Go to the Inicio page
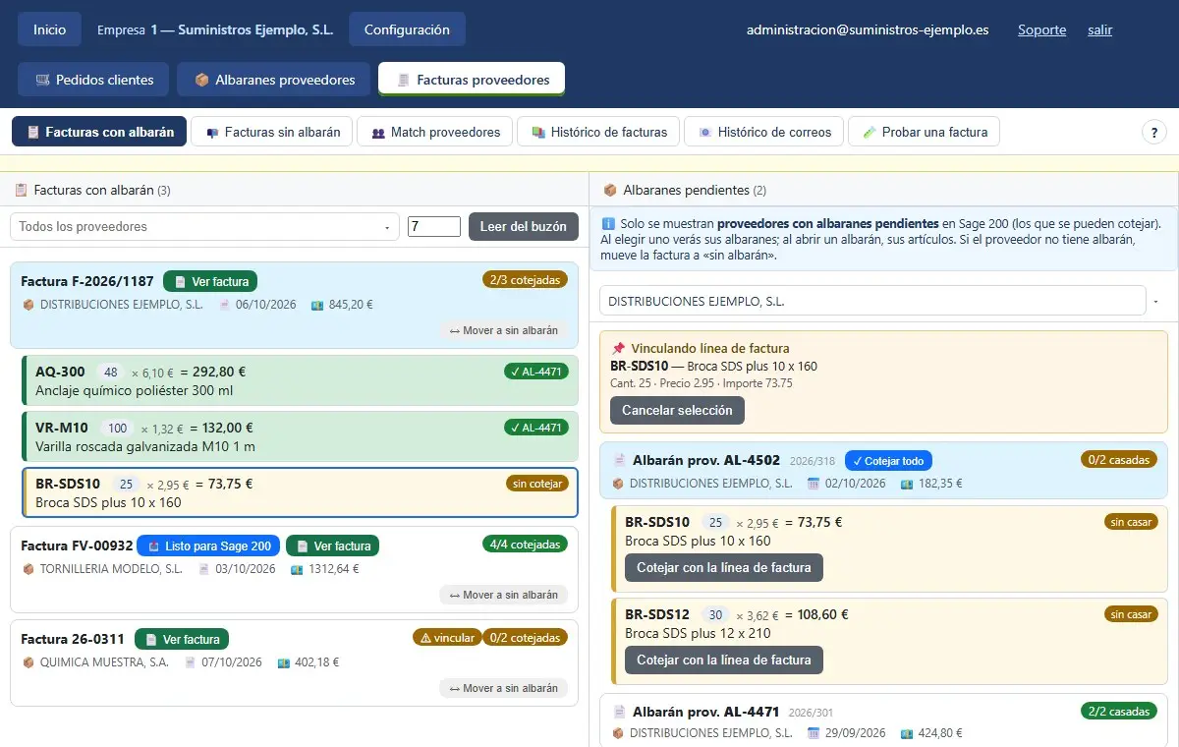This screenshot has height=747, width=1179. click(x=49, y=29)
